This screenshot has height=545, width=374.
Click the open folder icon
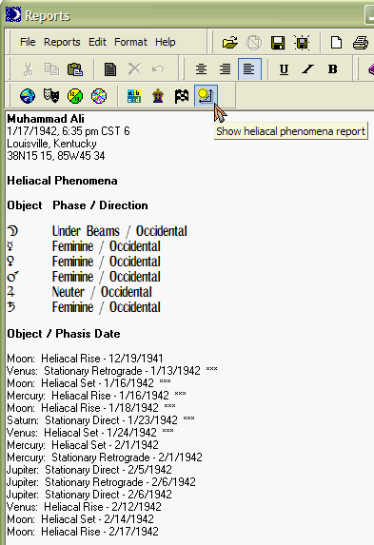[x=230, y=43]
